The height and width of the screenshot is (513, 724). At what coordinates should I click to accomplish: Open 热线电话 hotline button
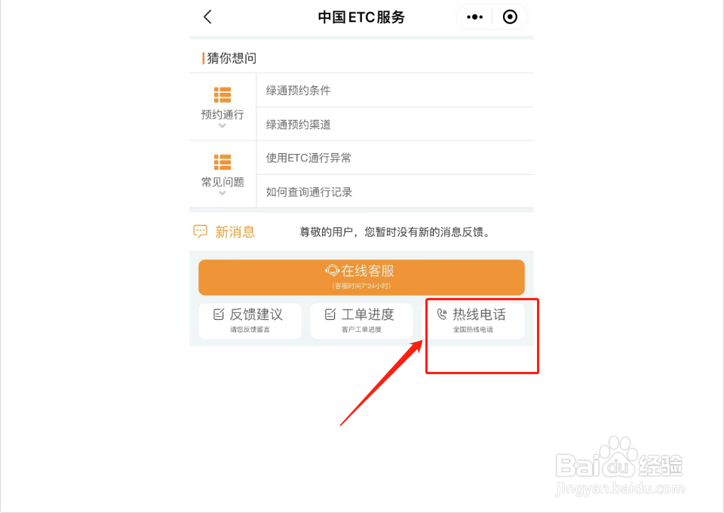coord(474,321)
